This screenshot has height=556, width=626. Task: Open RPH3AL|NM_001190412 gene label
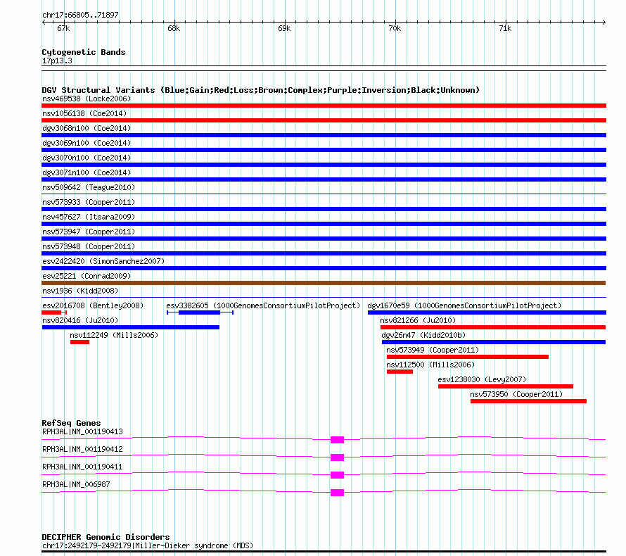click(x=82, y=449)
